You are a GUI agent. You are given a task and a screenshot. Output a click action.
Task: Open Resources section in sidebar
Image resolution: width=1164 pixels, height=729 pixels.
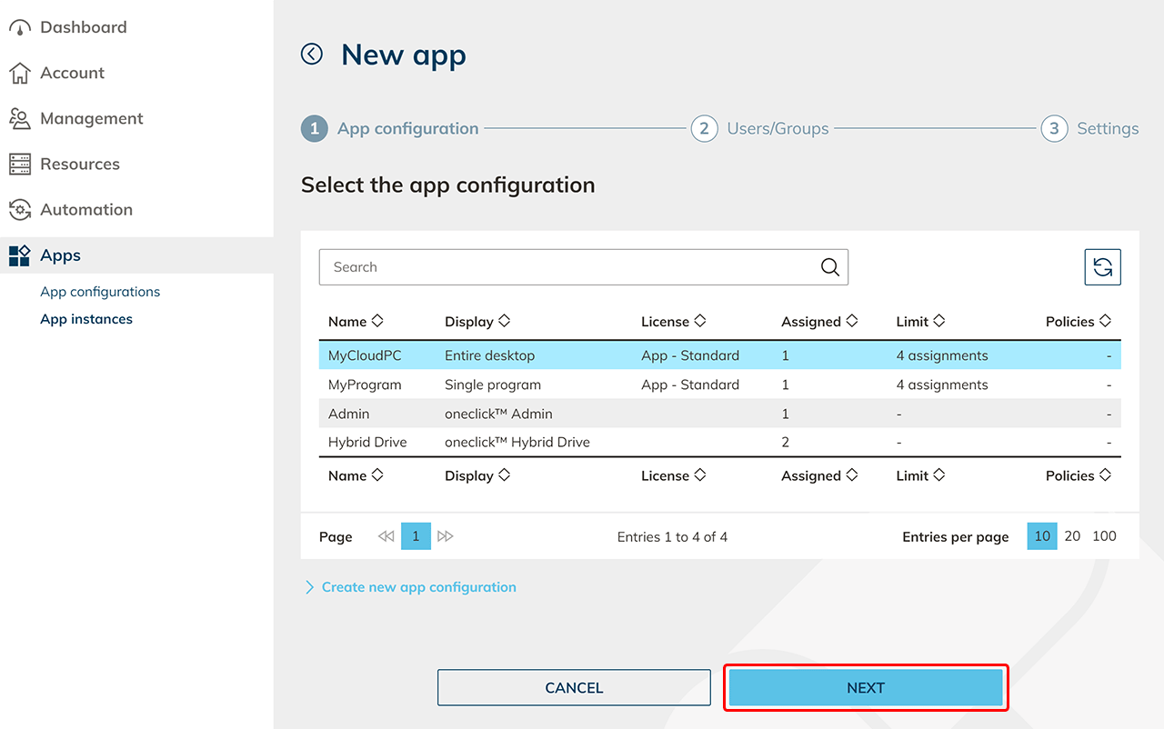pyautogui.click(x=80, y=164)
